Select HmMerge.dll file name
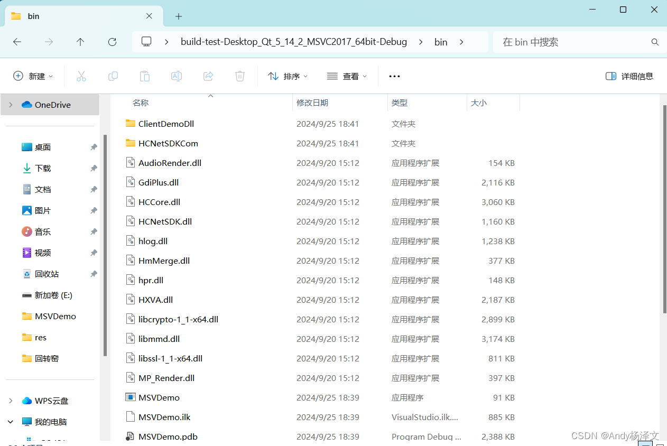 tap(164, 261)
